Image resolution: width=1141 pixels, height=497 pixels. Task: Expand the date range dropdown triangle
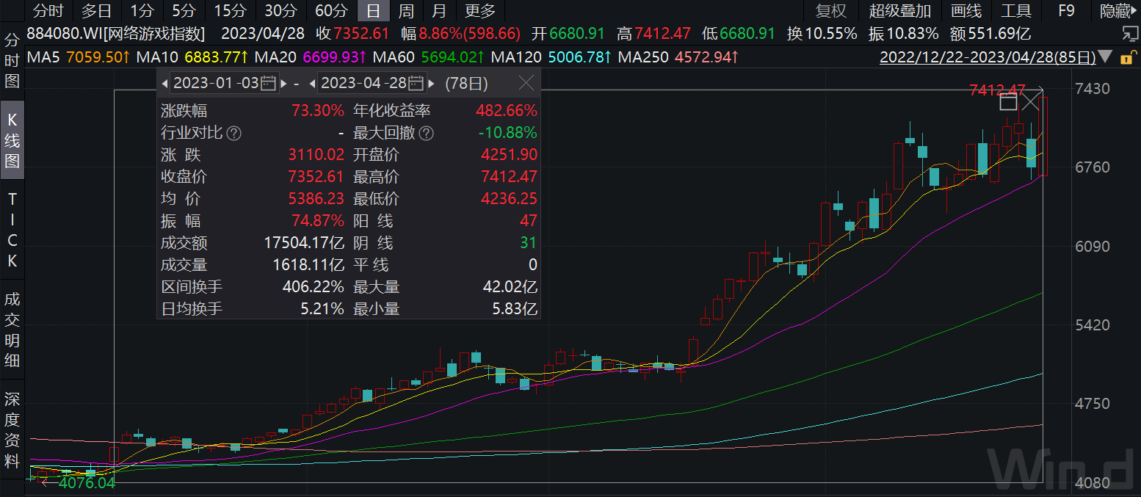tap(1106, 57)
